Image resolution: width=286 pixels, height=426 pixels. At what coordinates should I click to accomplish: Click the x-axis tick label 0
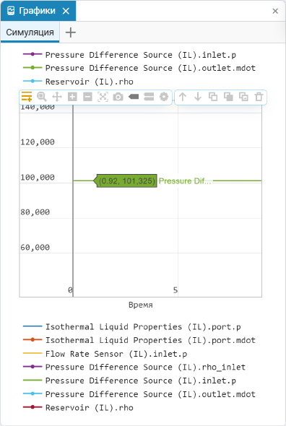coord(70,290)
